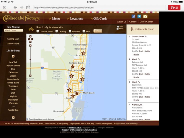Tap the browser share icon
Screen dimensions: 184x138
(28, 7)
